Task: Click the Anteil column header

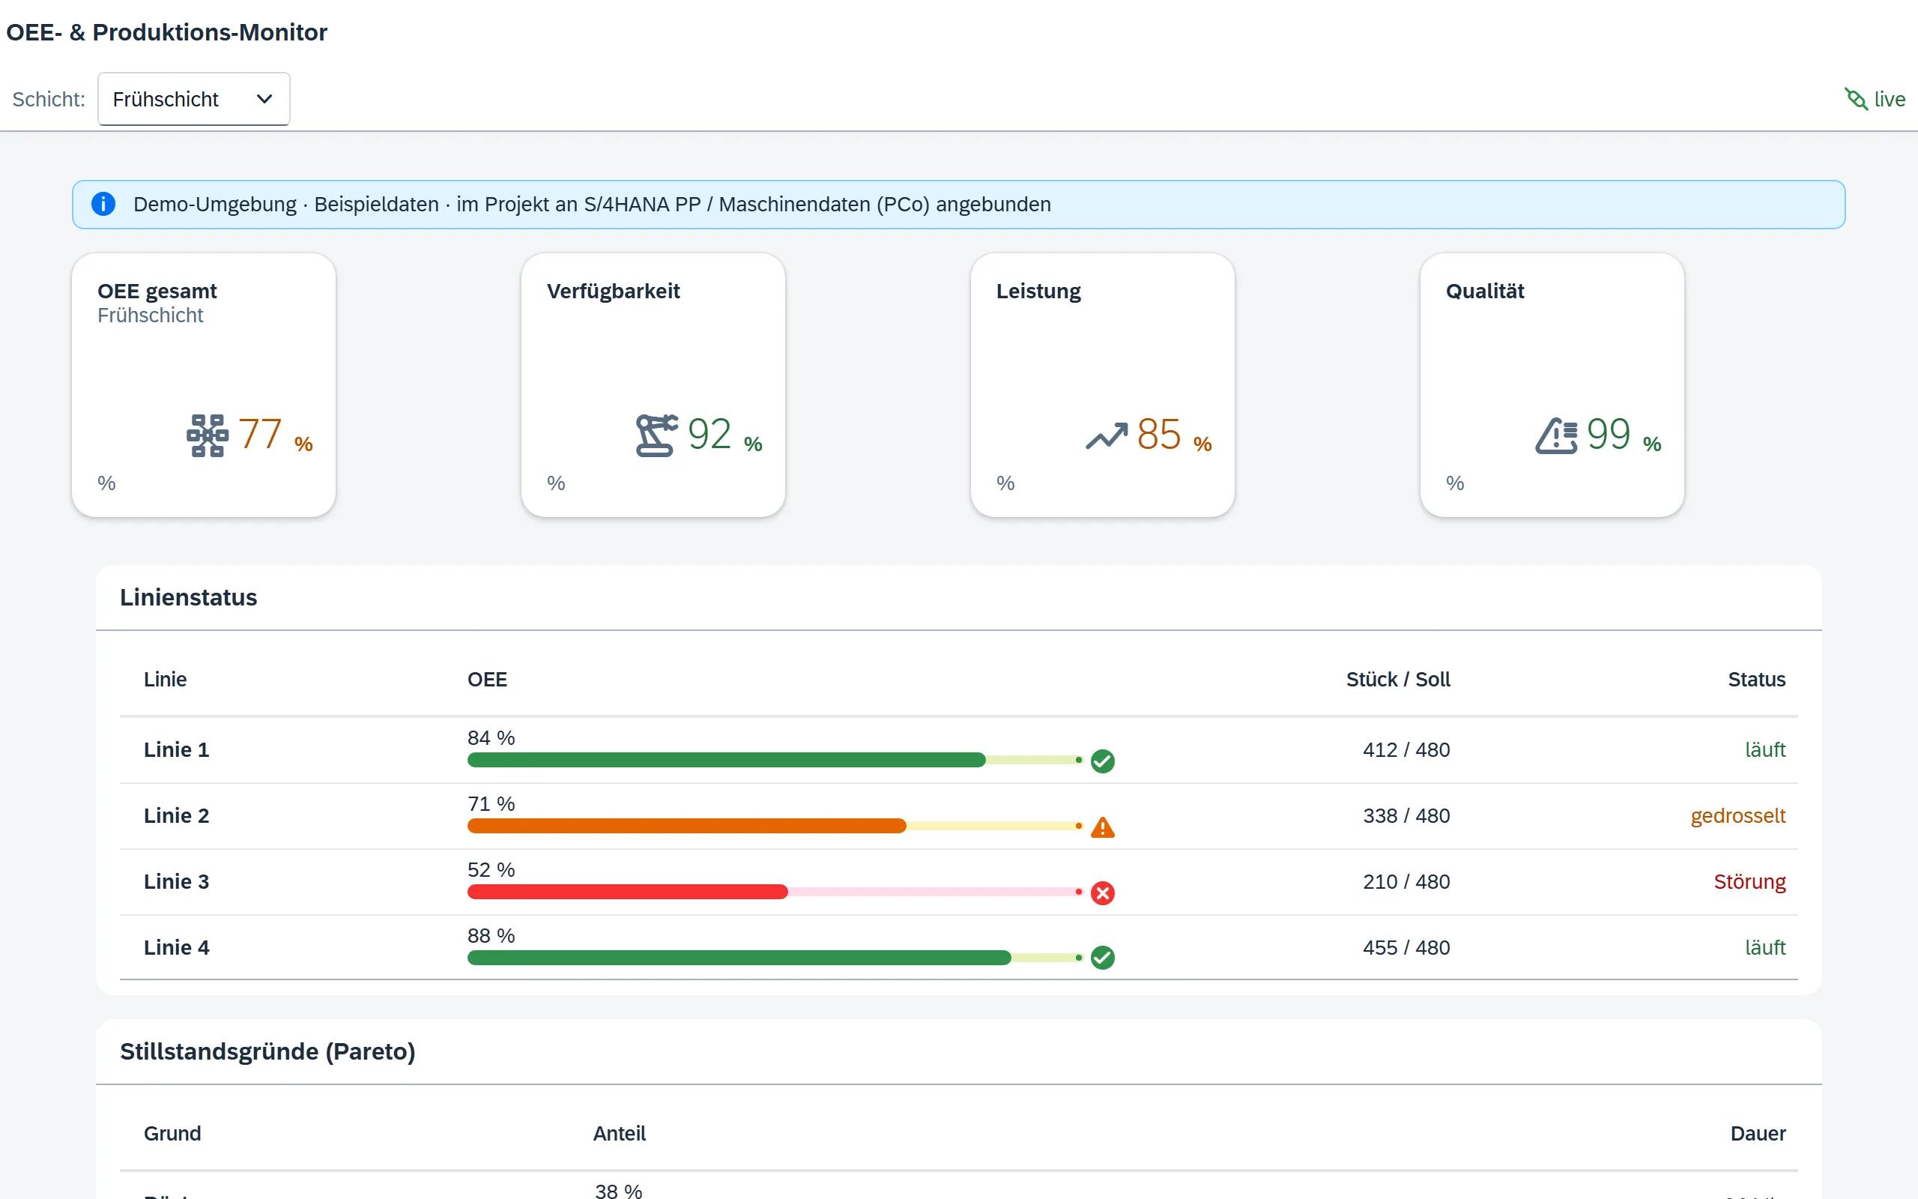Action: 619,1133
